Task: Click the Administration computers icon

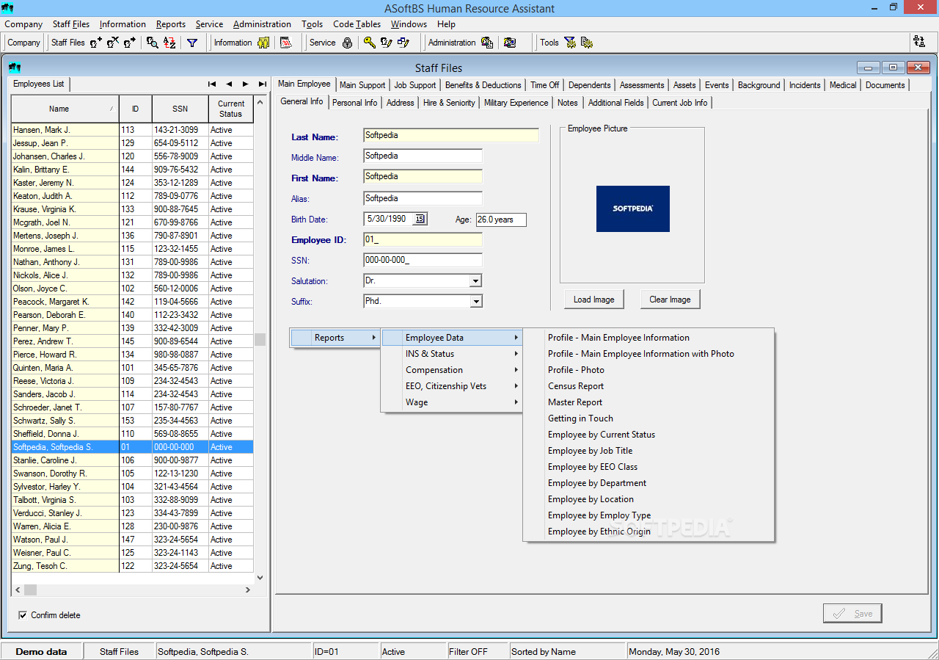Action: [x=487, y=43]
